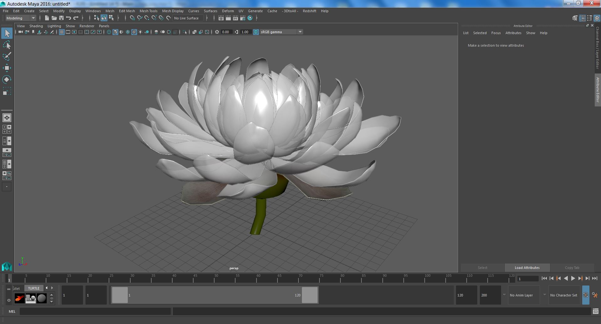Viewport: 601px width, 324px height.
Task: Switch to four-view layout
Action: pyautogui.click(x=7, y=129)
